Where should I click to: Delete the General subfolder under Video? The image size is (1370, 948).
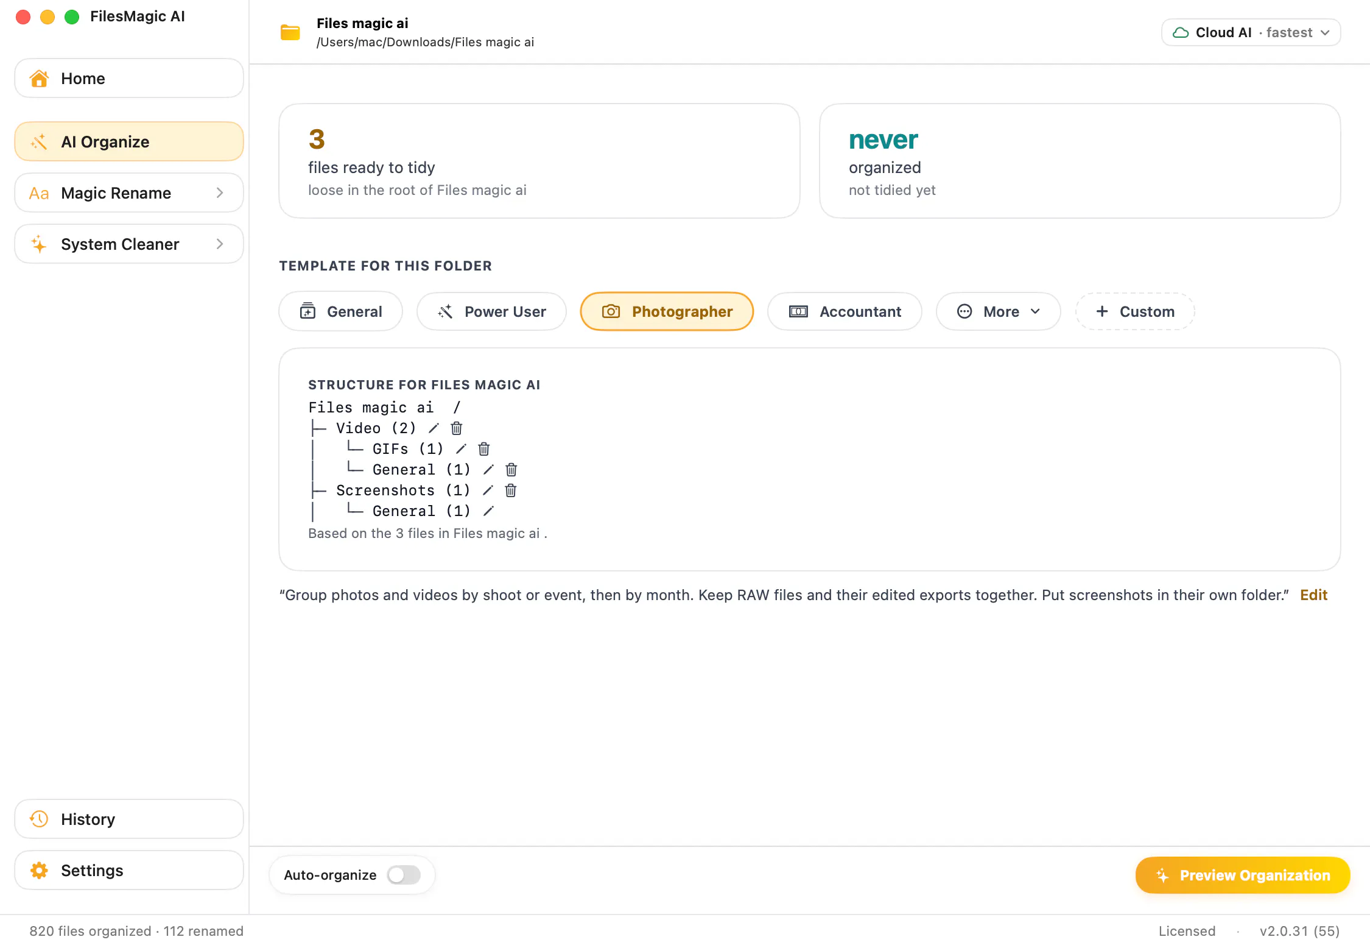(x=511, y=469)
